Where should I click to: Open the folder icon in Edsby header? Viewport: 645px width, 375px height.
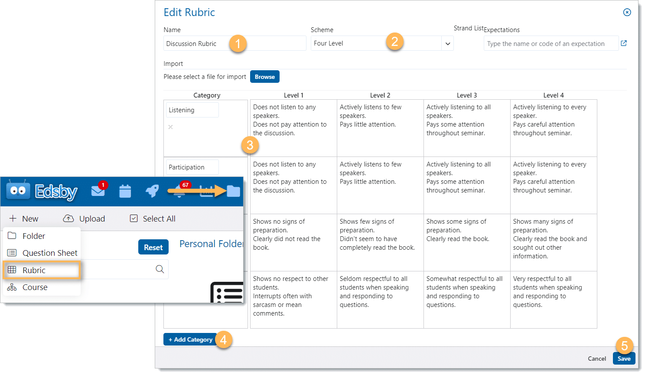tap(233, 191)
